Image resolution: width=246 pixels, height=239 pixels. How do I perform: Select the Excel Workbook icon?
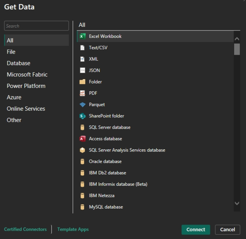(x=82, y=36)
